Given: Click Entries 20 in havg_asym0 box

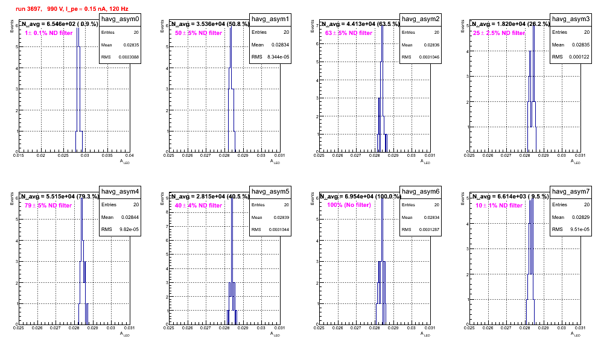Looking at the screenshot, I should (x=120, y=33).
